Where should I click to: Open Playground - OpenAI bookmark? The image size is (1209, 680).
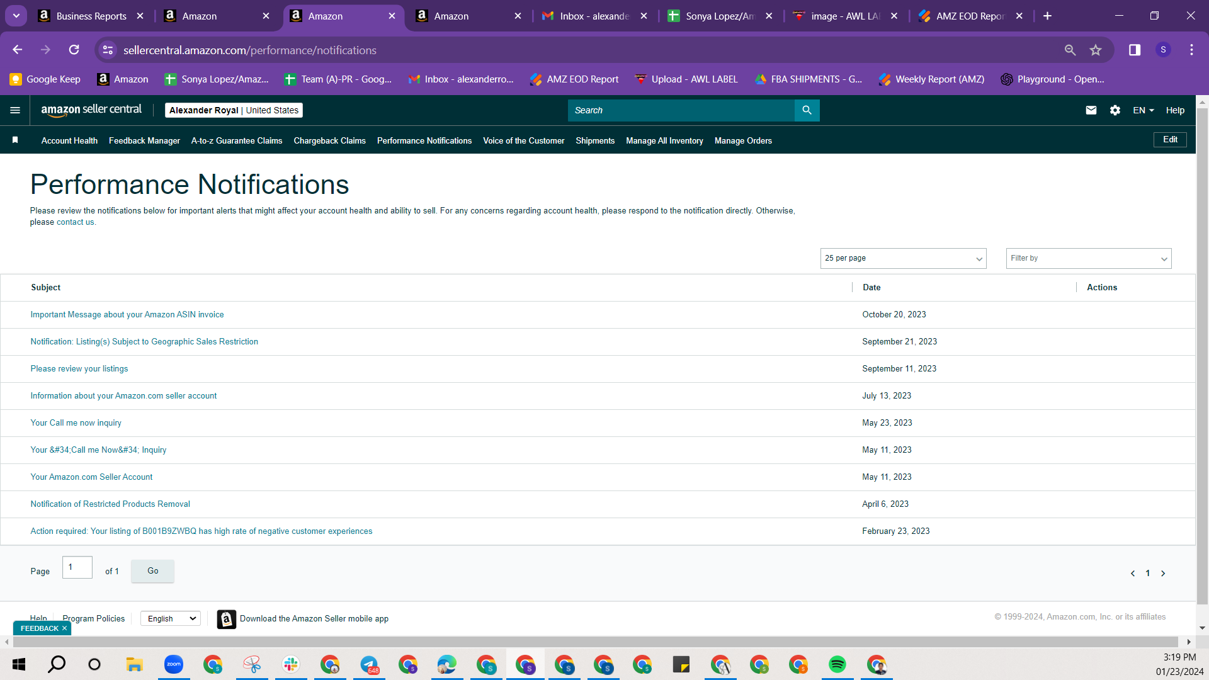1053,79
